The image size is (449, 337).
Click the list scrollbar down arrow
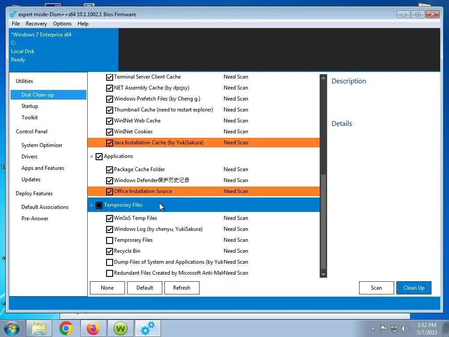point(323,275)
